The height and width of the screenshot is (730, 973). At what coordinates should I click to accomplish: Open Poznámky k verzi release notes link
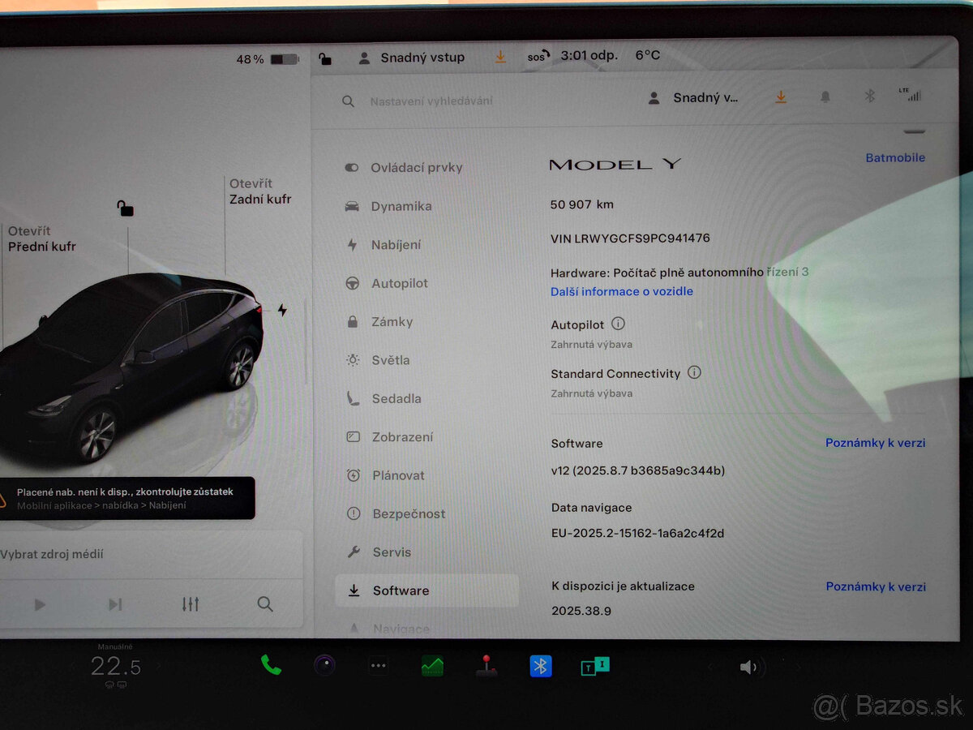(x=875, y=442)
